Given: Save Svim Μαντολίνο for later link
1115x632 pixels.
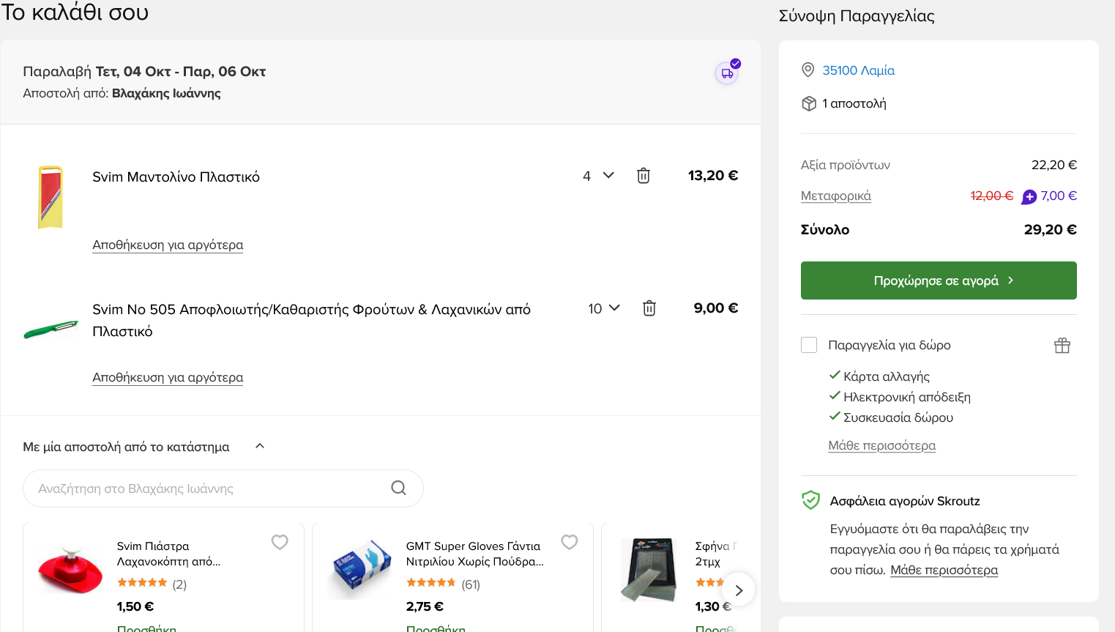Looking at the screenshot, I should pyautogui.click(x=168, y=245).
